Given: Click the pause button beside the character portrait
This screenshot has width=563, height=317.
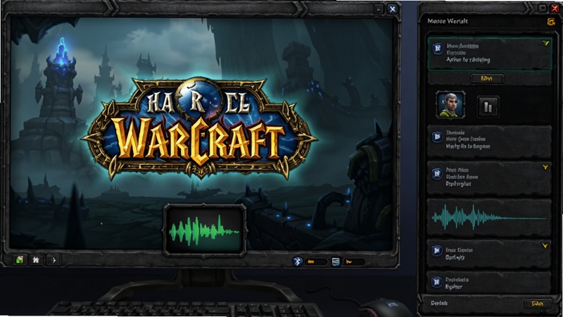Looking at the screenshot, I should tap(488, 106).
